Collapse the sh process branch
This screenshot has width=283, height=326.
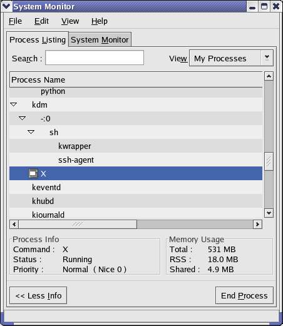click(31, 132)
